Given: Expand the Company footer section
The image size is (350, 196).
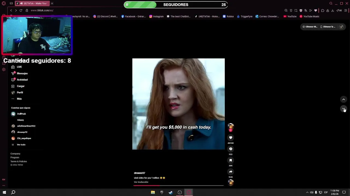Looking at the screenshot, I should point(15,154).
